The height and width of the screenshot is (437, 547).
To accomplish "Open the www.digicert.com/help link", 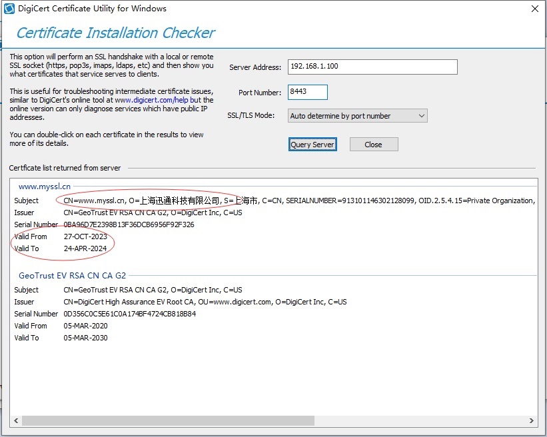I will coord(151,100).
